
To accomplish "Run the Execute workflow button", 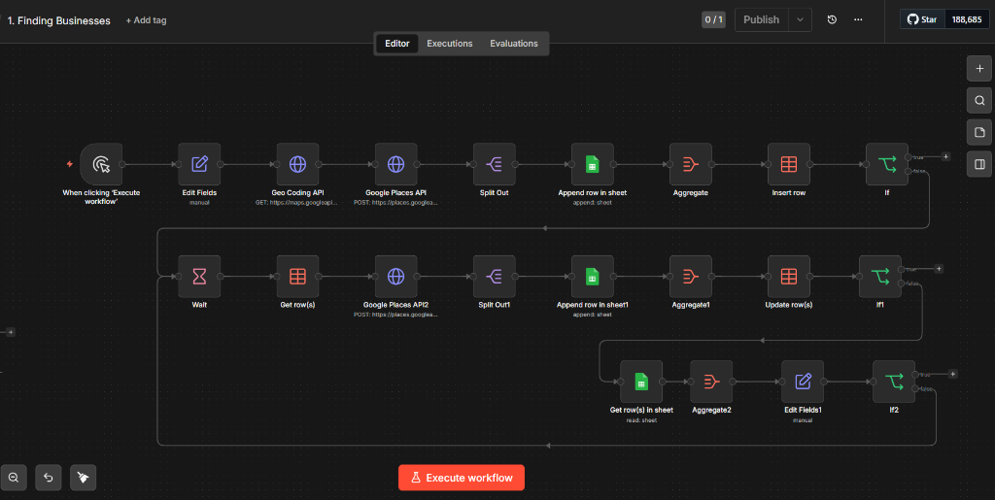I will click(x=462, y=478).
